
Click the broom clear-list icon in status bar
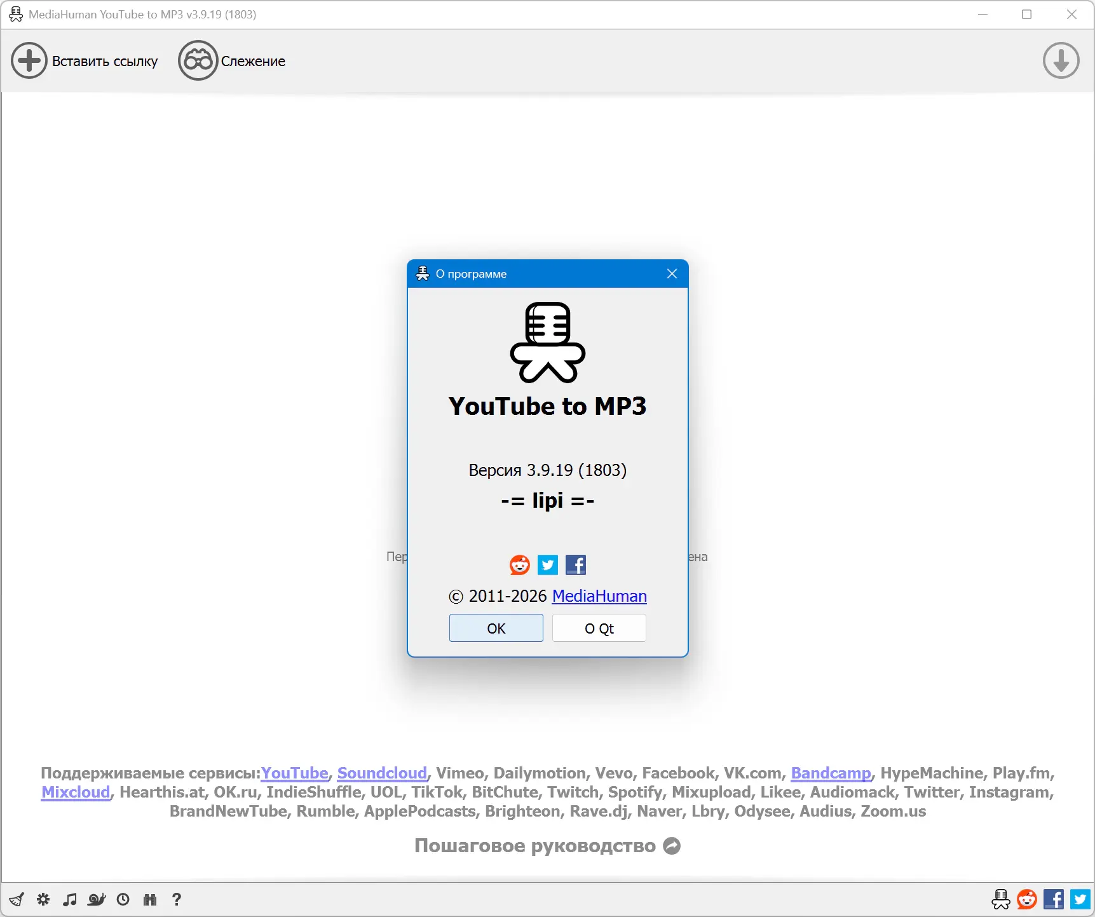click(17, 899)
